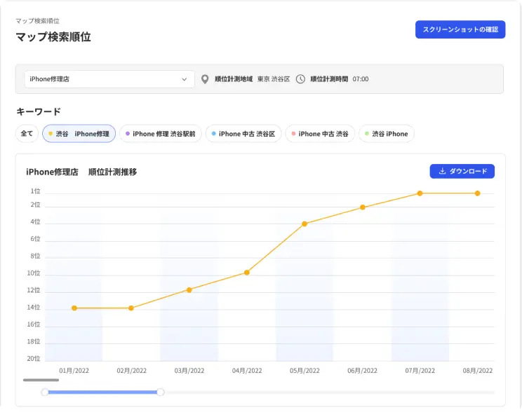Toggle the iPhone 中古 渋谷区 keyword

click(x=243, y=134)
